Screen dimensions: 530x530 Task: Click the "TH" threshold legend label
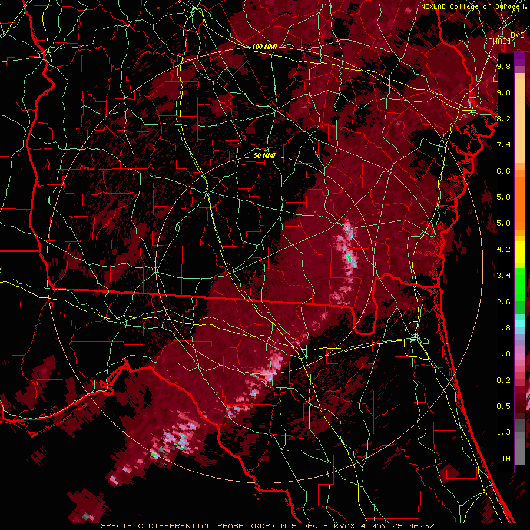click(x=506, y=459)
